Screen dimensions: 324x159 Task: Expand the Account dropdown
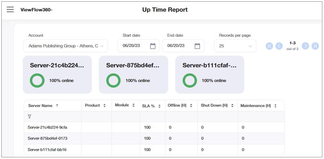66,46
